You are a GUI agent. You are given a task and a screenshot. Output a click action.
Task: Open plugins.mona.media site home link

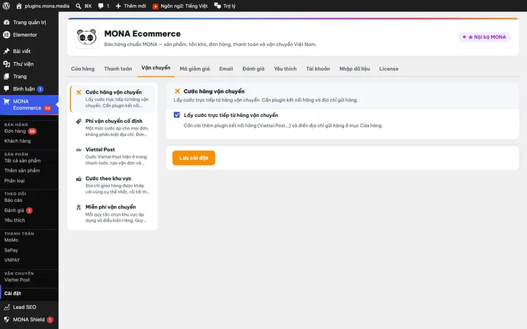pyautogui.click(x=42, y=6)
